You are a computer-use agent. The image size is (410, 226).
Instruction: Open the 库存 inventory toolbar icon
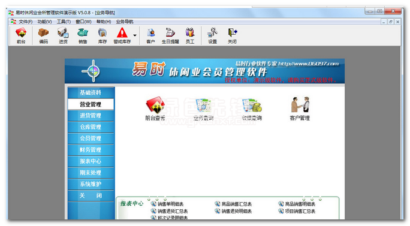click(103, 35)
